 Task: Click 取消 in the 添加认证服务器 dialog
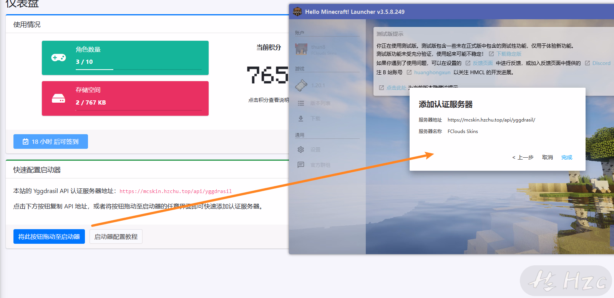[x=548, y=157]
